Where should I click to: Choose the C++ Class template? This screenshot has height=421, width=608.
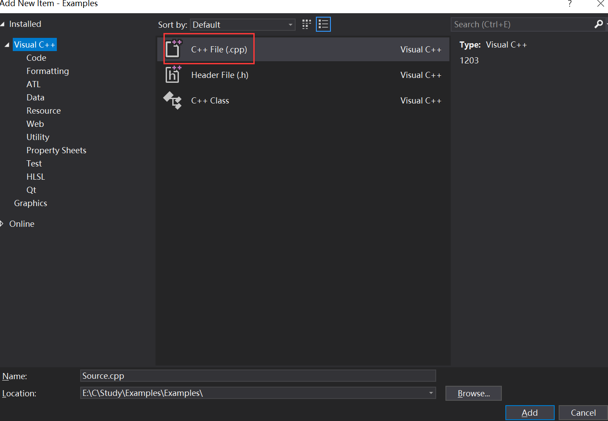click(303, 100)
